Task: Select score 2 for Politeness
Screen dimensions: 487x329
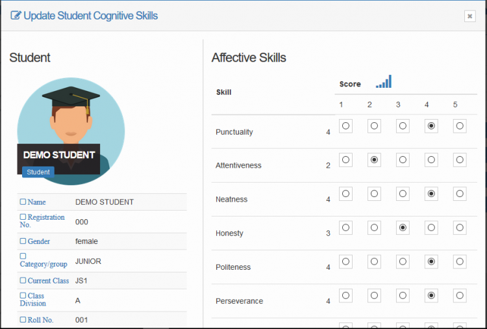Action: tap(374, 261)
